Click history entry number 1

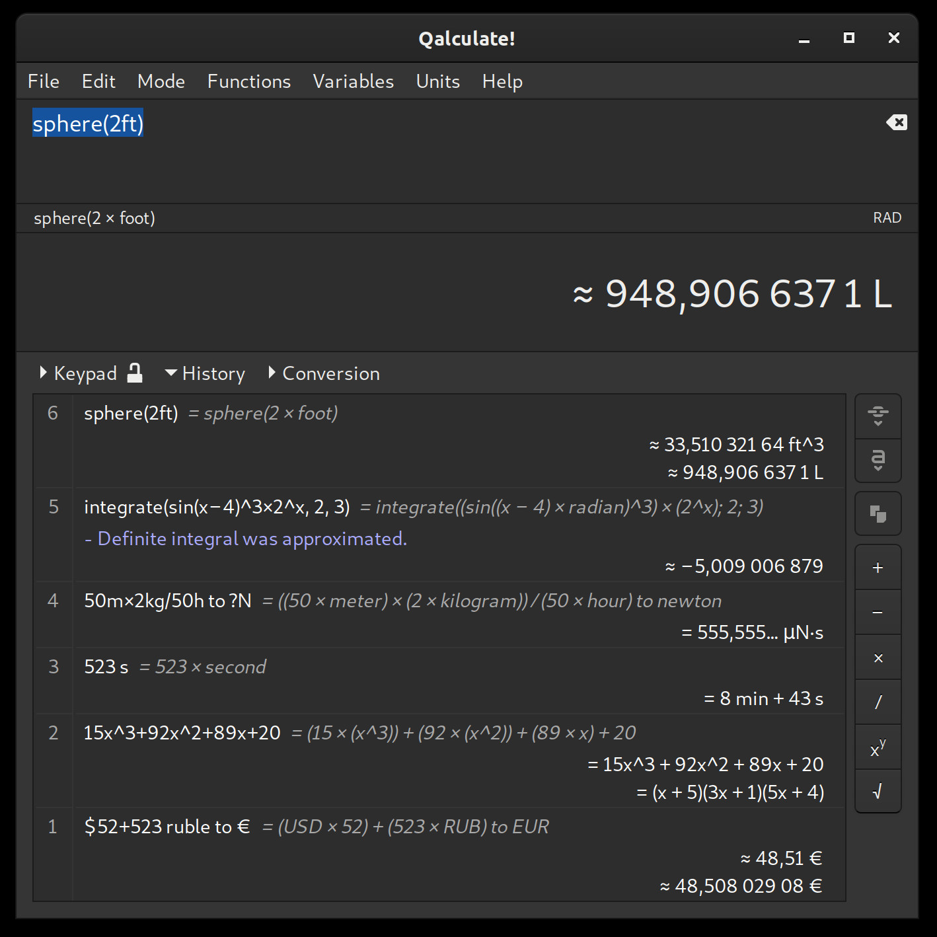pos(53,827)
